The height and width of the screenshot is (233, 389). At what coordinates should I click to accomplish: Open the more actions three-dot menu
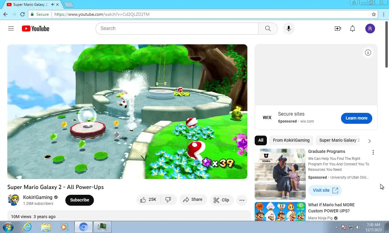pyautogui.click(x=242, y=200)
